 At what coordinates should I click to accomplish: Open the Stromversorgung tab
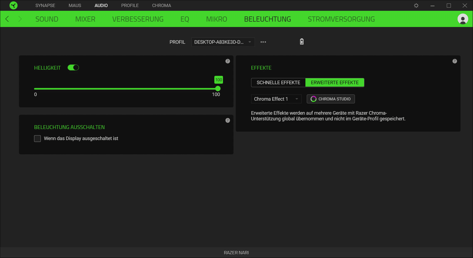pyautogui.click(x=341, y=19)
